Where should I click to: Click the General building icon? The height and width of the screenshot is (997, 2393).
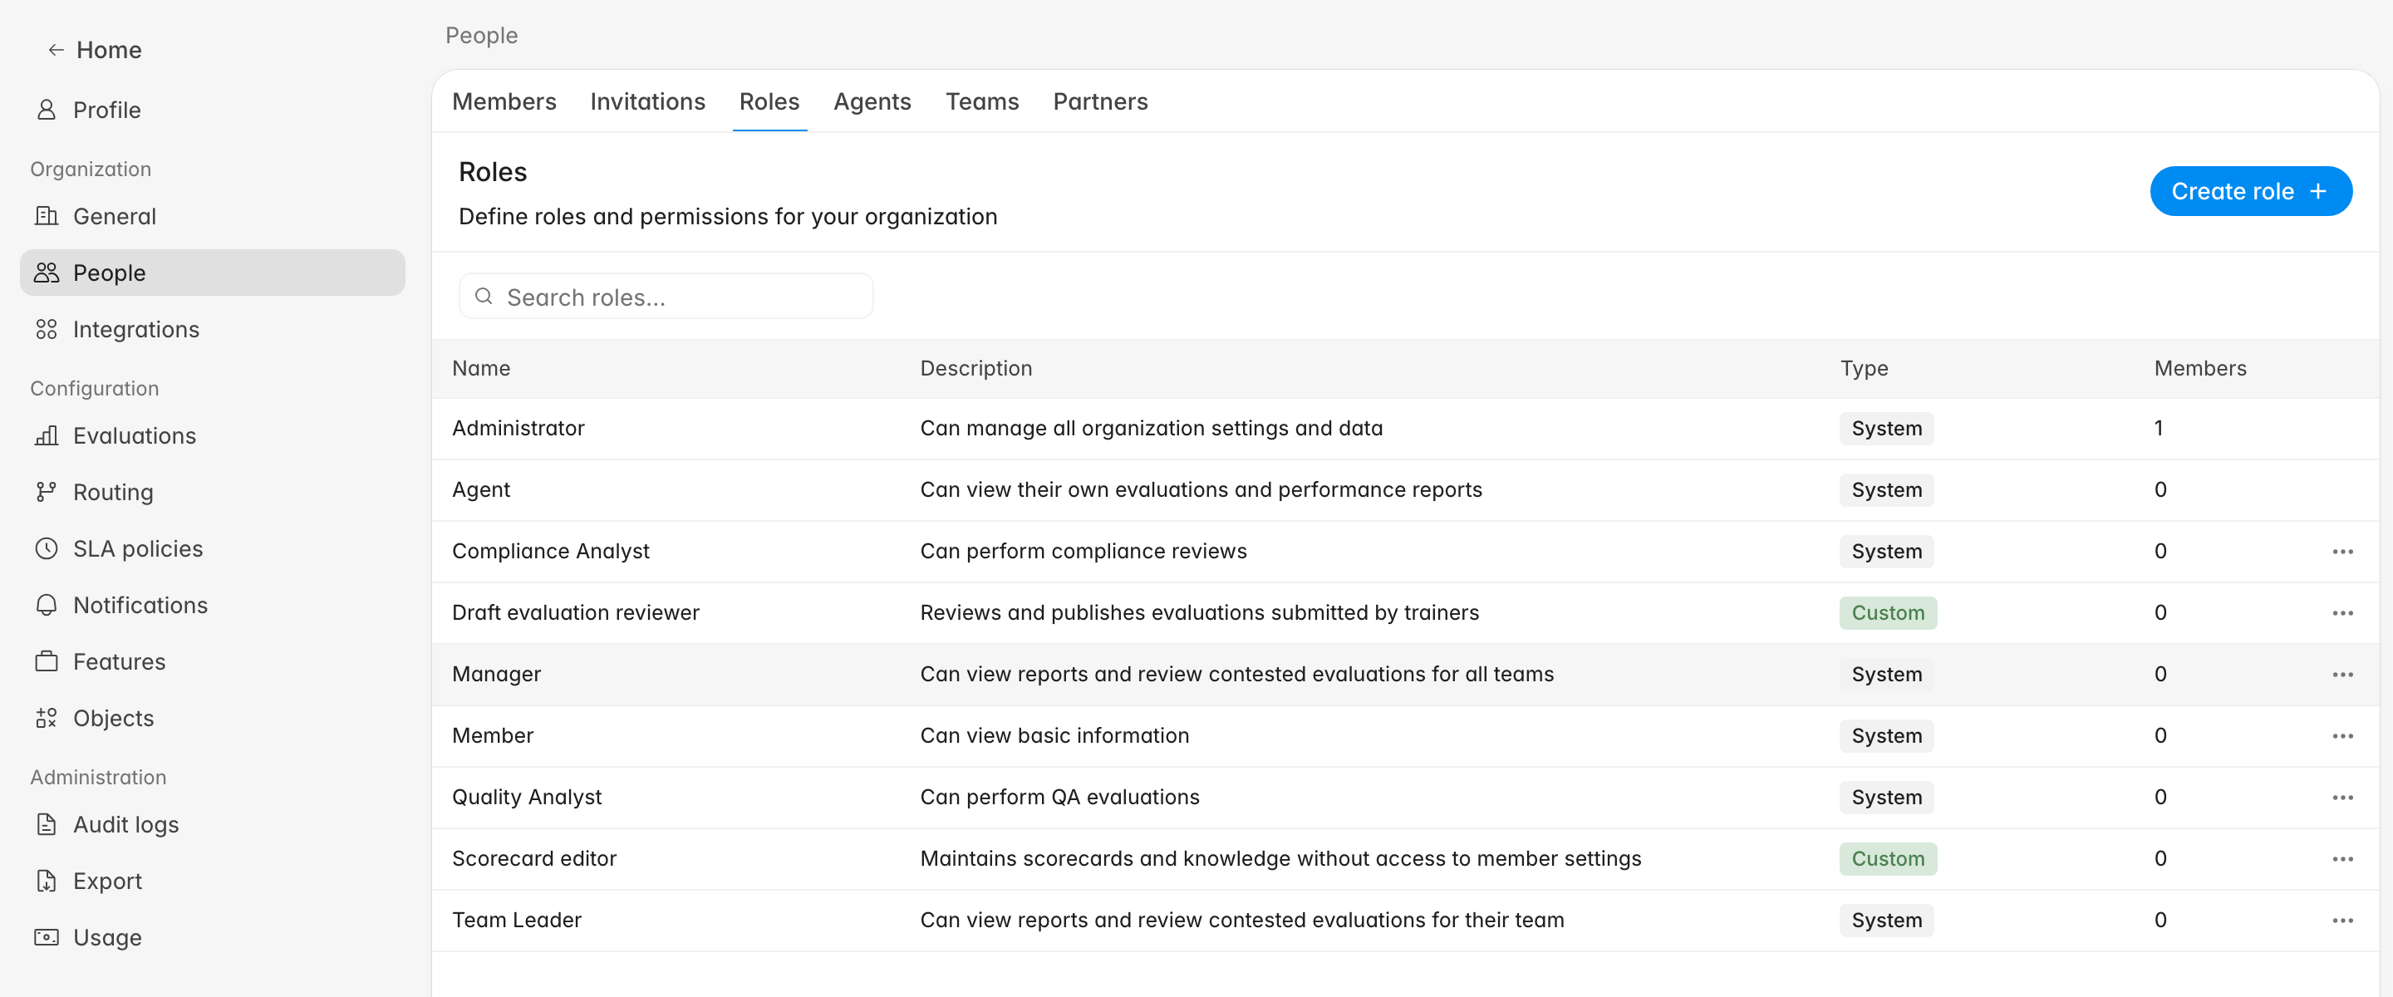(46, 215)
